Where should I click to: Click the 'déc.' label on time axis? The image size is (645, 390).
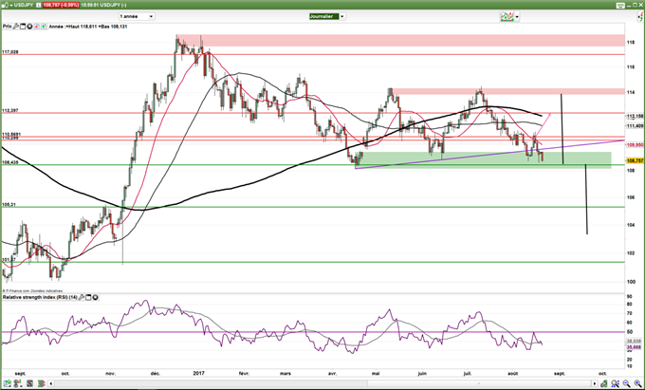(x=155, y=374)
